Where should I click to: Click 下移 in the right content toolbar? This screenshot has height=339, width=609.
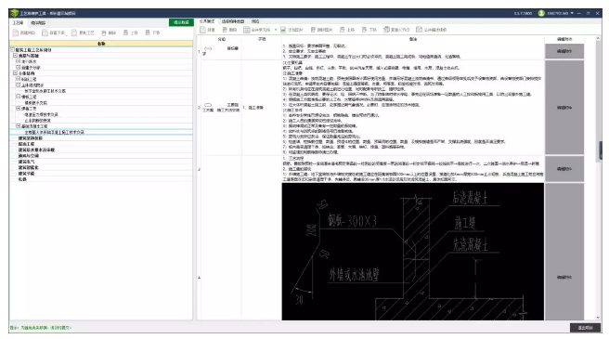369,30
